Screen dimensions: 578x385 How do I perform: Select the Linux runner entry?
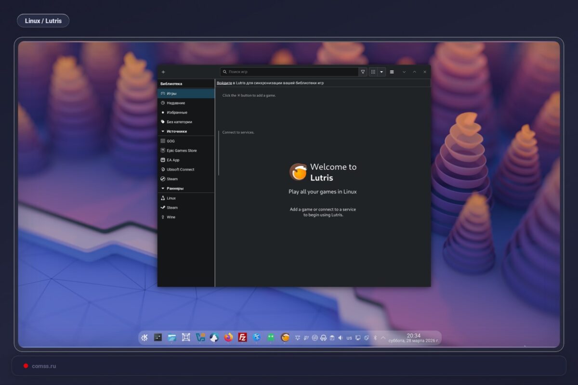[171, 198]
